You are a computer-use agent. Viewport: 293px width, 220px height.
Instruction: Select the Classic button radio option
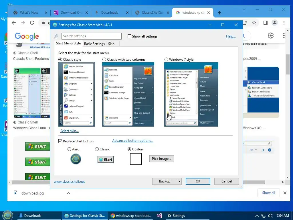click(x=97, y=149)
